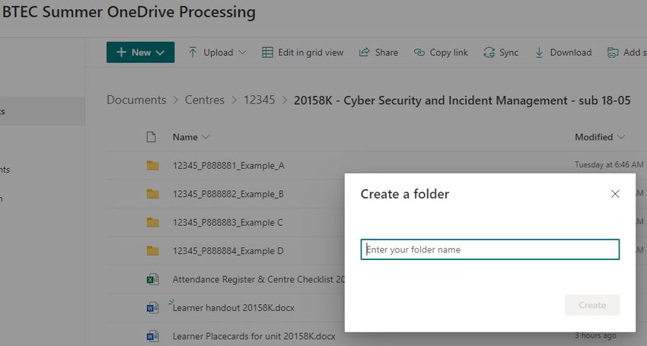Go to Documents breadcrumb

tap(136, 100)
